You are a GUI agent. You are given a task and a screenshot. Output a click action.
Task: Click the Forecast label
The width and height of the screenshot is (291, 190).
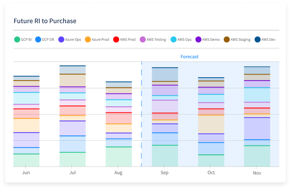(189, 57)
